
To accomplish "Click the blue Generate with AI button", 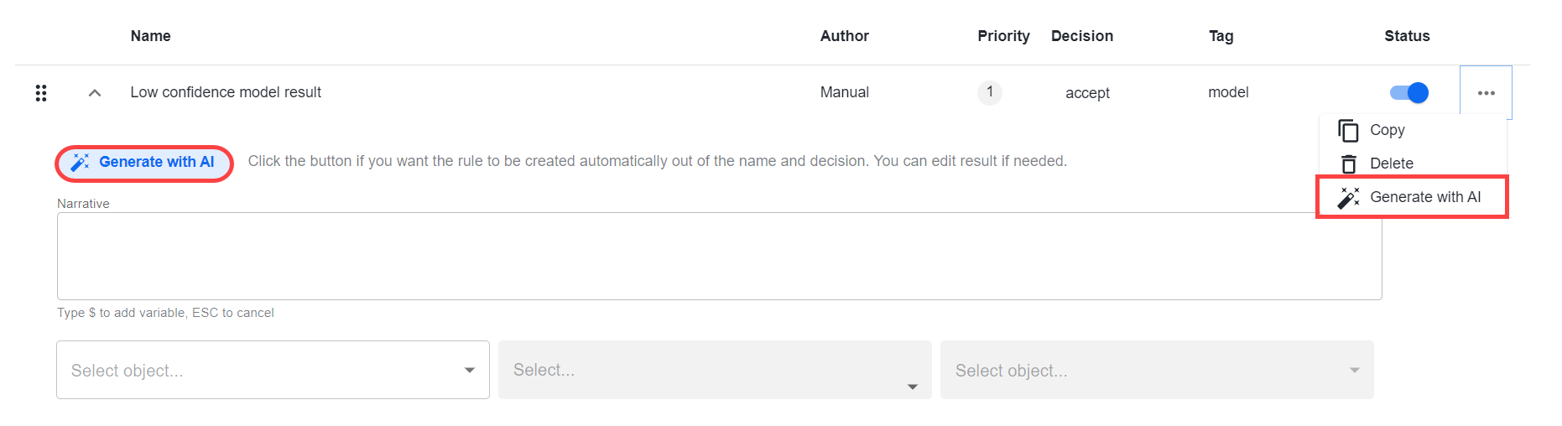I will pos(144,163).
